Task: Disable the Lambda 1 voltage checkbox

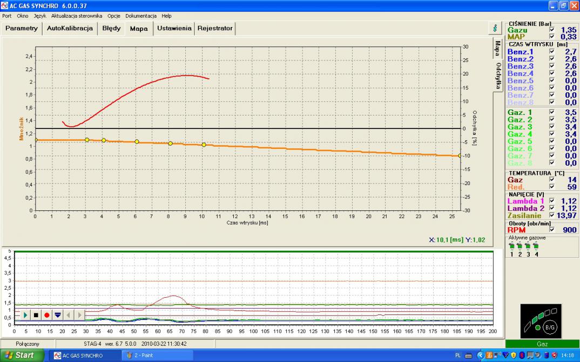Action: coord(551,201)
